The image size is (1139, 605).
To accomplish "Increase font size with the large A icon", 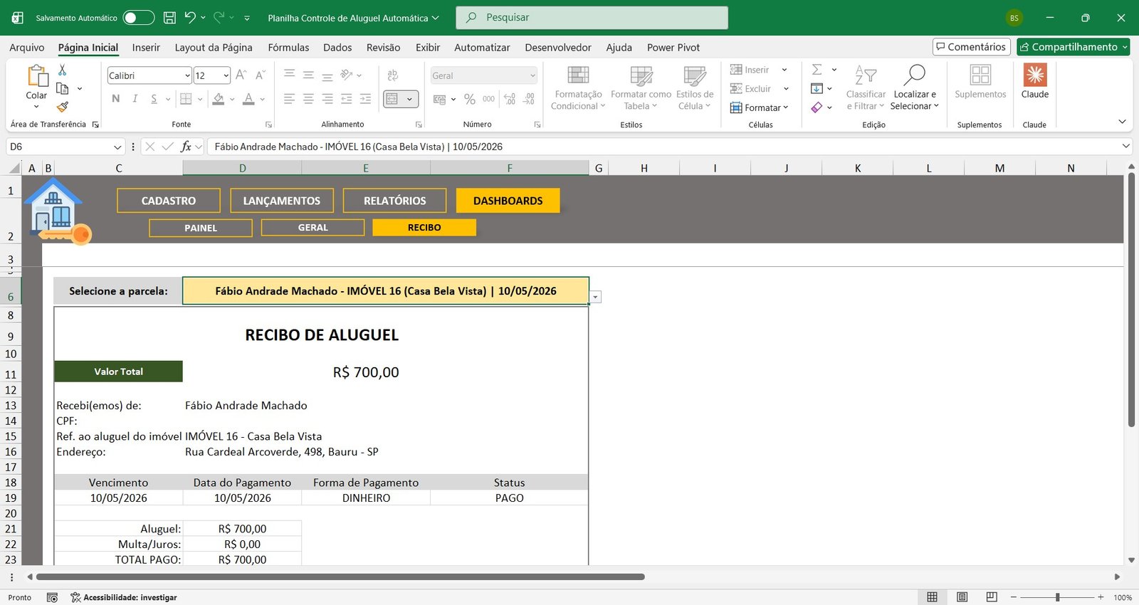I will tap(241, 75).
